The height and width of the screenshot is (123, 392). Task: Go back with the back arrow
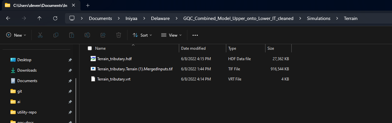(x=8, y=18)
